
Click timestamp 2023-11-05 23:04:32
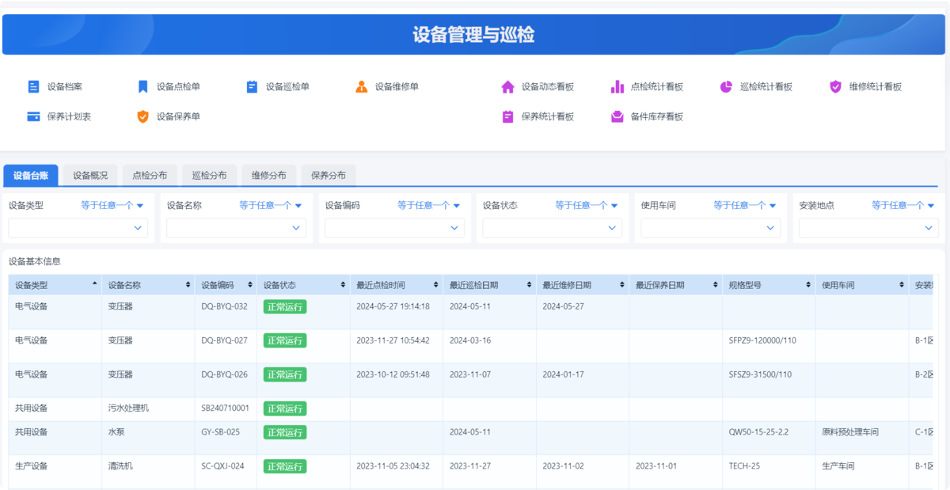pos(393,466)
